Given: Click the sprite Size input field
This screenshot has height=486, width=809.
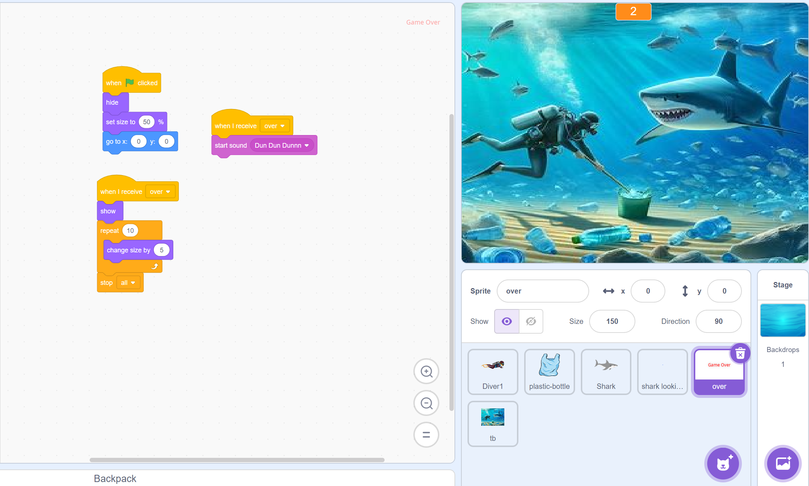Looking at the screenshot, I should [612, 321].
